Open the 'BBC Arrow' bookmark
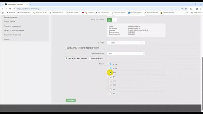Screen dimensions: 203x114 point(102,13)
